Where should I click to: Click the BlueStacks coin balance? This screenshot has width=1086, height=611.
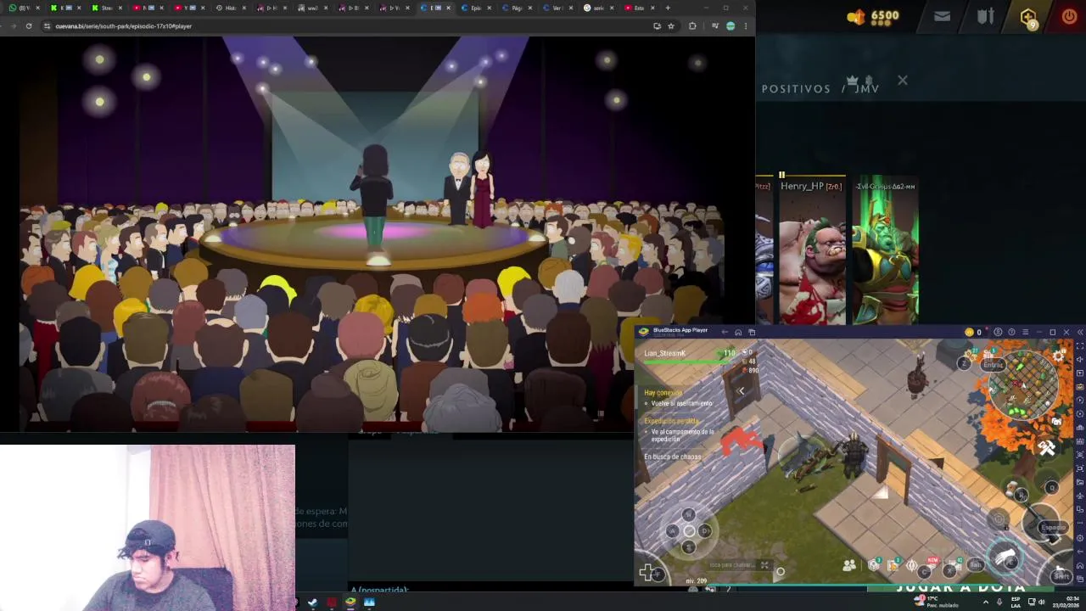(973, 332)
